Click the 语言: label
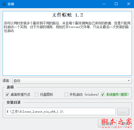 6,81
